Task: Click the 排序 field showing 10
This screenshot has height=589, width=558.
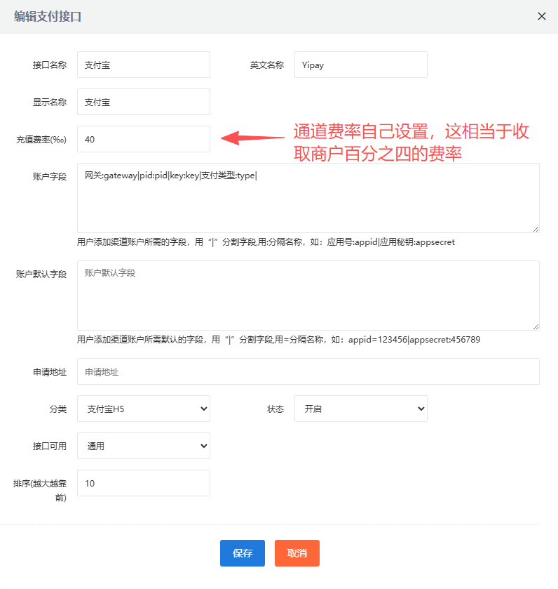Action: click(x=143, y=483)
